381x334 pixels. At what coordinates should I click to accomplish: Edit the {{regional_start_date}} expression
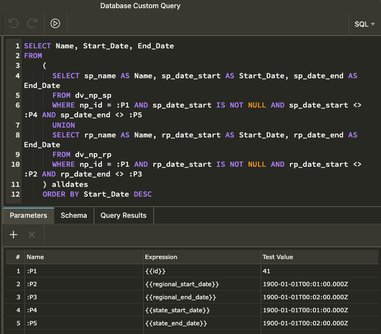202,284
